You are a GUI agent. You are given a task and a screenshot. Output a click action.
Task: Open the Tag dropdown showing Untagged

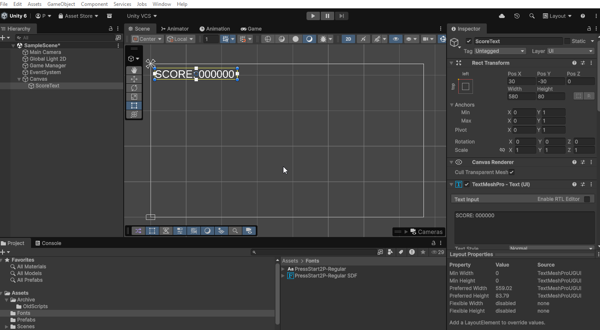[x=500, y=51]
